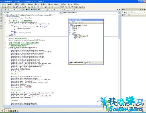Open the 调试 (Debug) menu
The height and width of the screenshot is (113, 146).
(37, 4)
